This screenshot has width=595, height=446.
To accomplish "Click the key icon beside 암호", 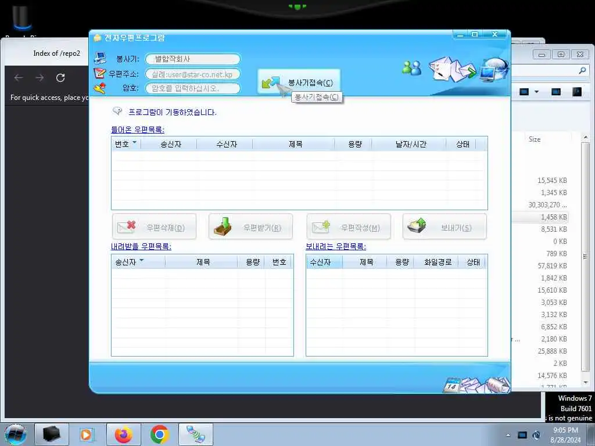I will pyautogui.click(x=99, y=88).
